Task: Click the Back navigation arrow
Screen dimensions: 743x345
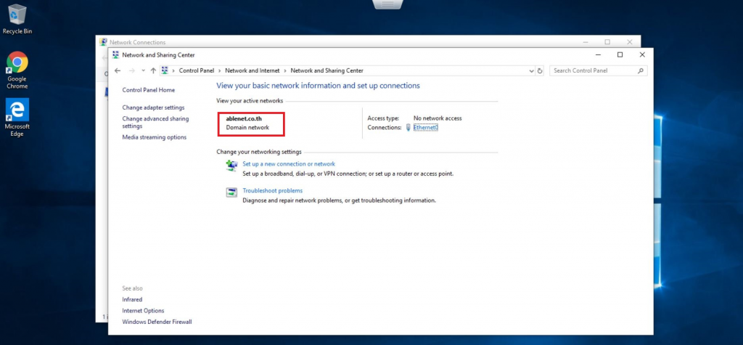Action: (118, 70)
